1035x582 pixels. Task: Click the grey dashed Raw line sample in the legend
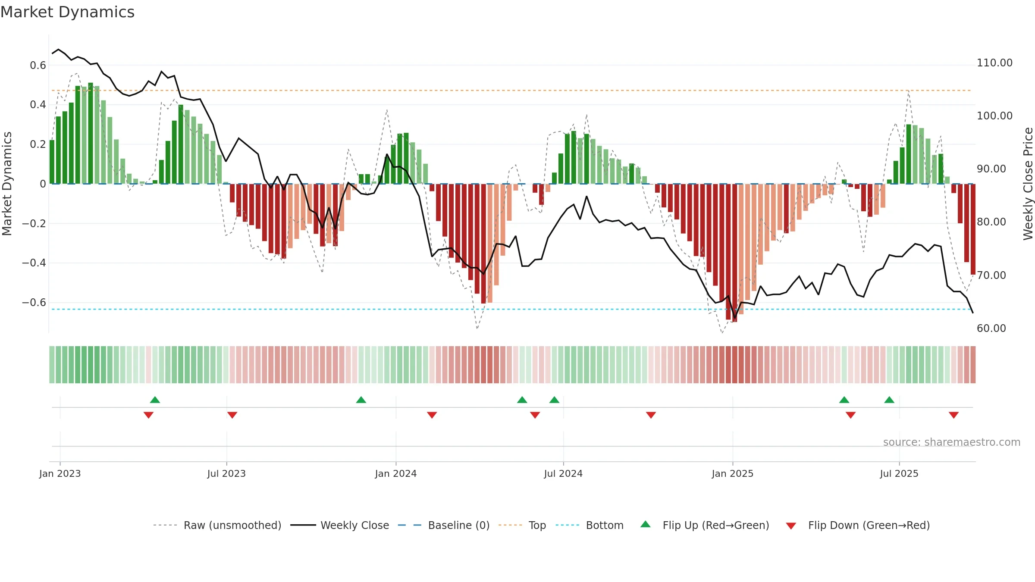tap(165, 525)
